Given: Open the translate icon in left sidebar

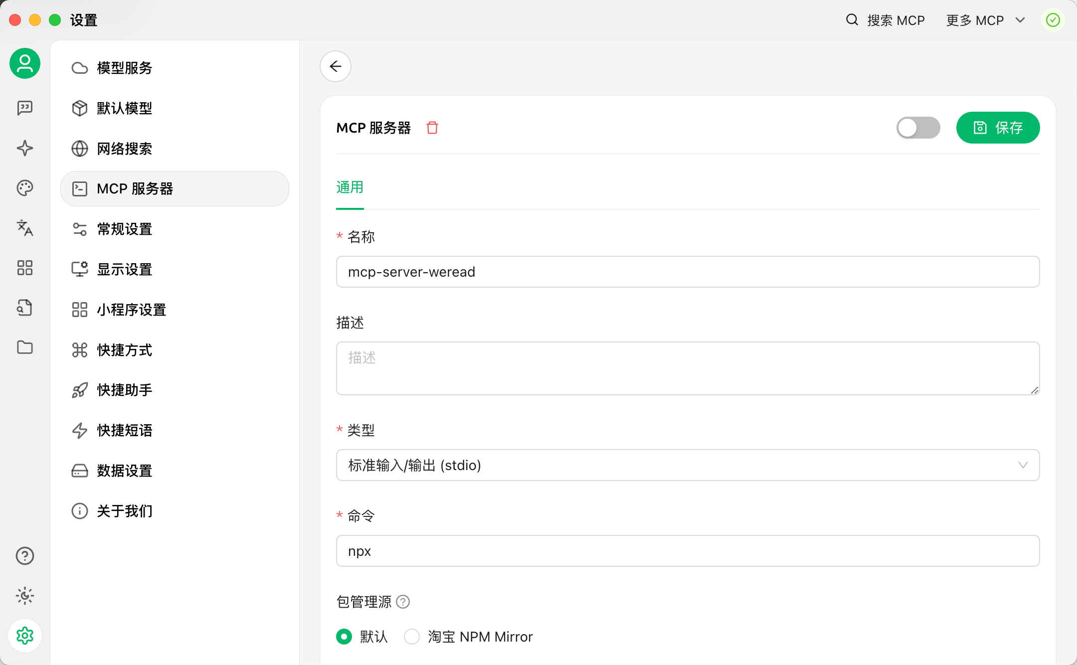Looking at the screenshot, I should [x=25, y=228].
